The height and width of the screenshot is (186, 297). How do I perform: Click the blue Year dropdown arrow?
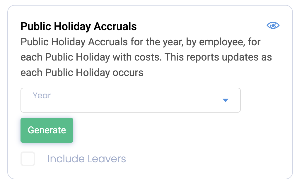225,101
